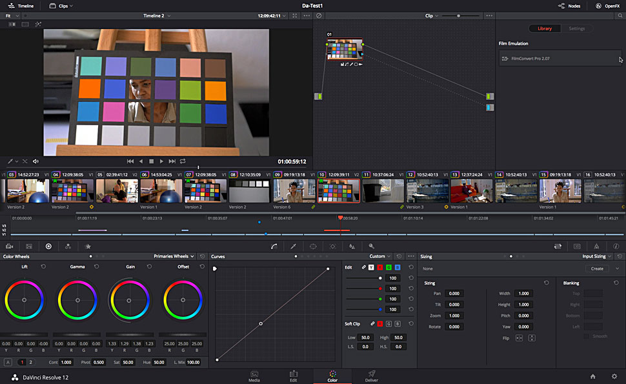
Task: Open the Input Sizing dropdown
Action: click(x=596, y=256)
